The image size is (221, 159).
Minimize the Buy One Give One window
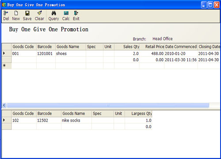pos(204,5)
